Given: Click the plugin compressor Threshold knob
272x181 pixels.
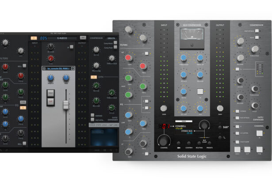Looking at the screenshot, I should [x=111, y=59].
